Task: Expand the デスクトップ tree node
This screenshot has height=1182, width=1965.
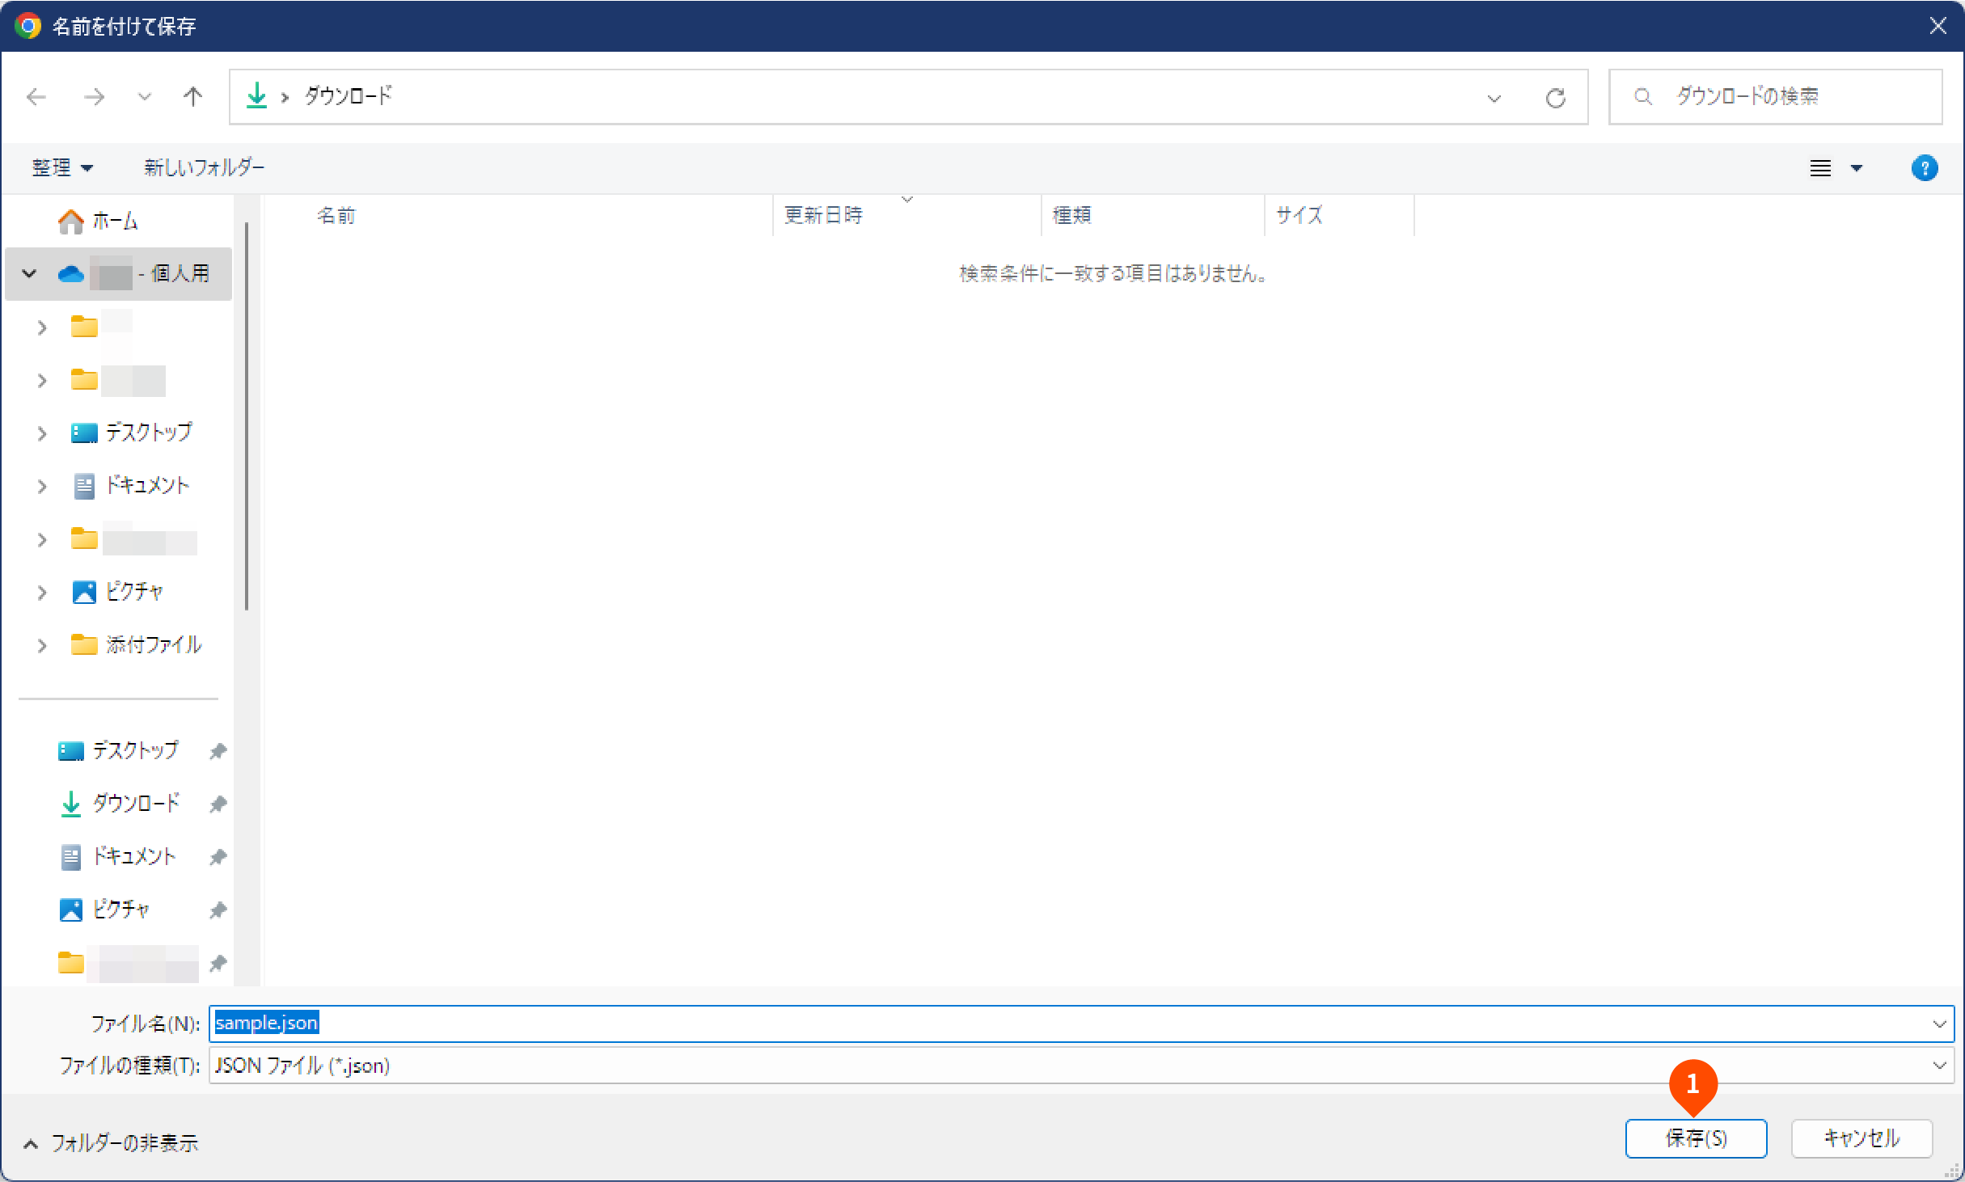Action: coord(42,433)
